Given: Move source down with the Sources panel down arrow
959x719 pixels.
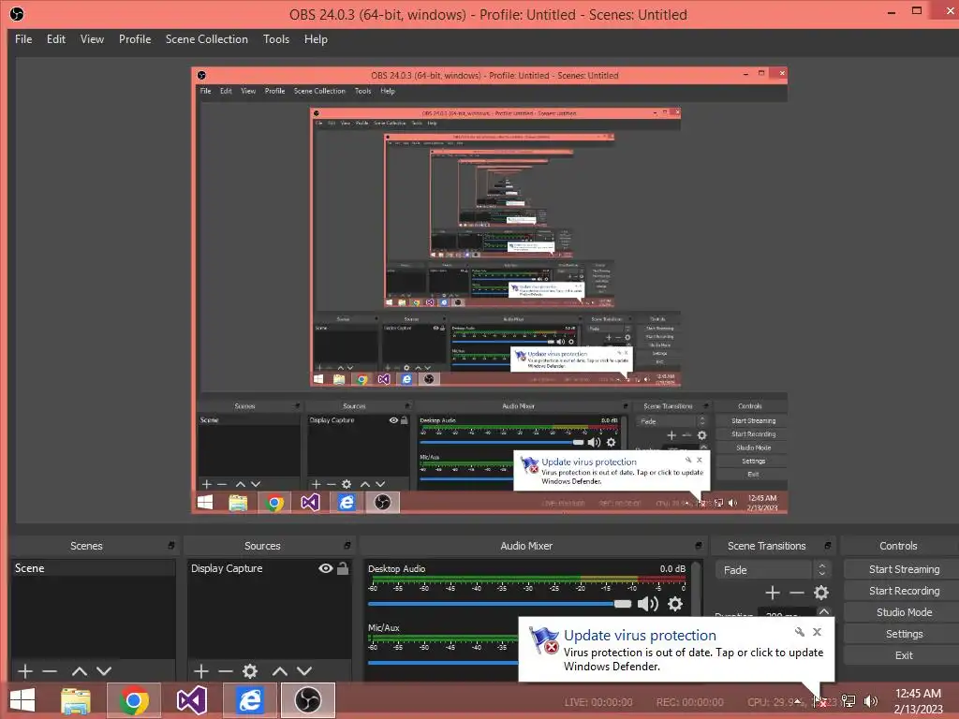Looking at the screenshot, I should point(304,671).
